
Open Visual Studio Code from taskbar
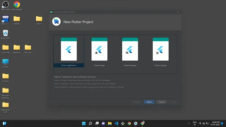(x=116, y=123)
